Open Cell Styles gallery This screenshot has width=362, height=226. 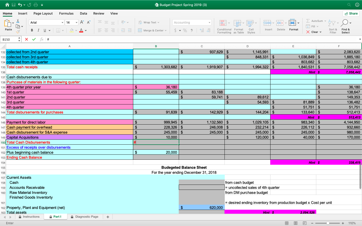click(251, 26)
